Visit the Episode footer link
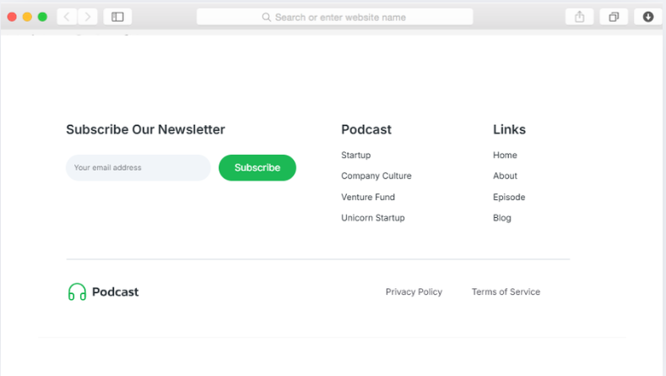Viewport: 666px width, 376px height. coord(509,197)
